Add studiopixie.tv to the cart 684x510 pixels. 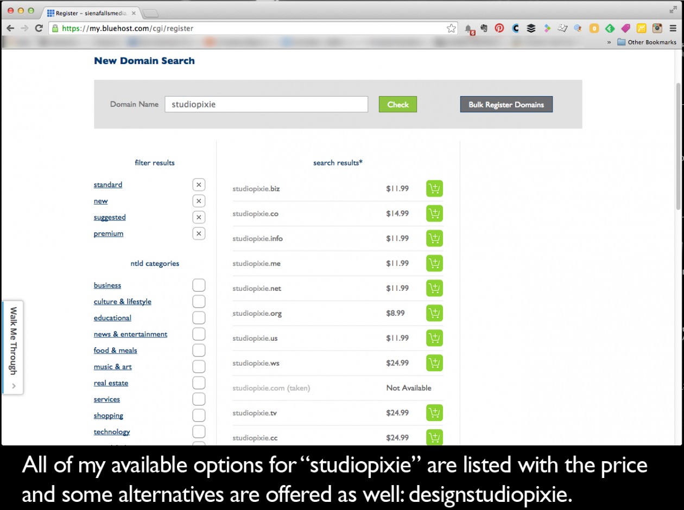coord(434,413)
